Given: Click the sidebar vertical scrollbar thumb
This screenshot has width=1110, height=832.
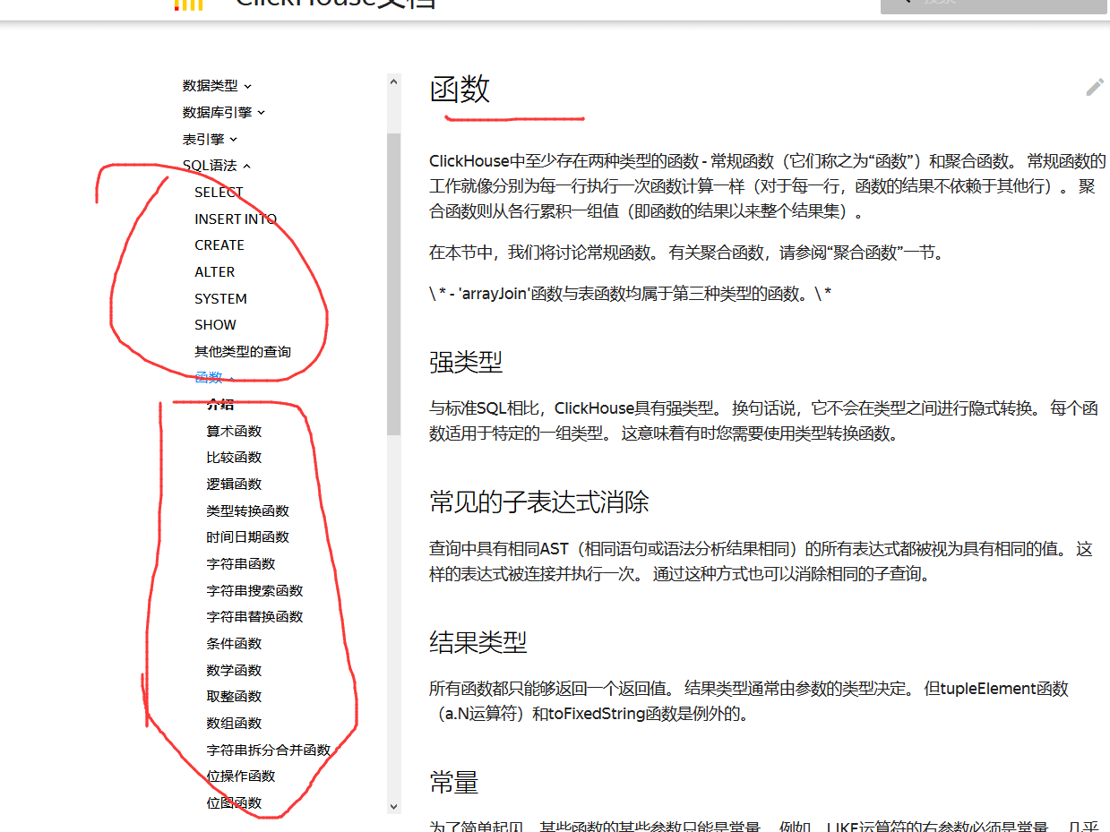Looking at the screenshot, I should [393, 283].
